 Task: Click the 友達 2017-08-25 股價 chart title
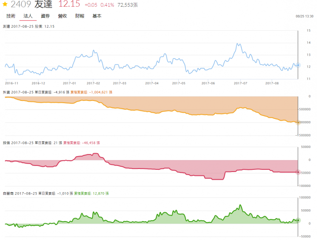pyautogui.click(x=29, y=26)
